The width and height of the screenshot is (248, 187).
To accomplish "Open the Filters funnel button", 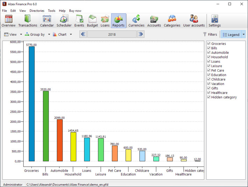I will click(210, 34).
